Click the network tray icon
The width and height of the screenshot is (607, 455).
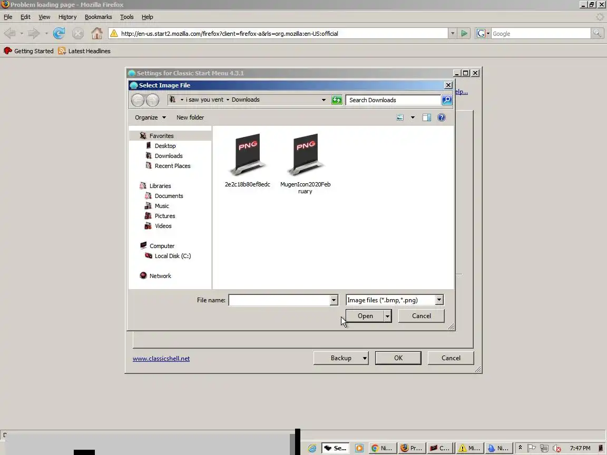(x=544, y=448)
